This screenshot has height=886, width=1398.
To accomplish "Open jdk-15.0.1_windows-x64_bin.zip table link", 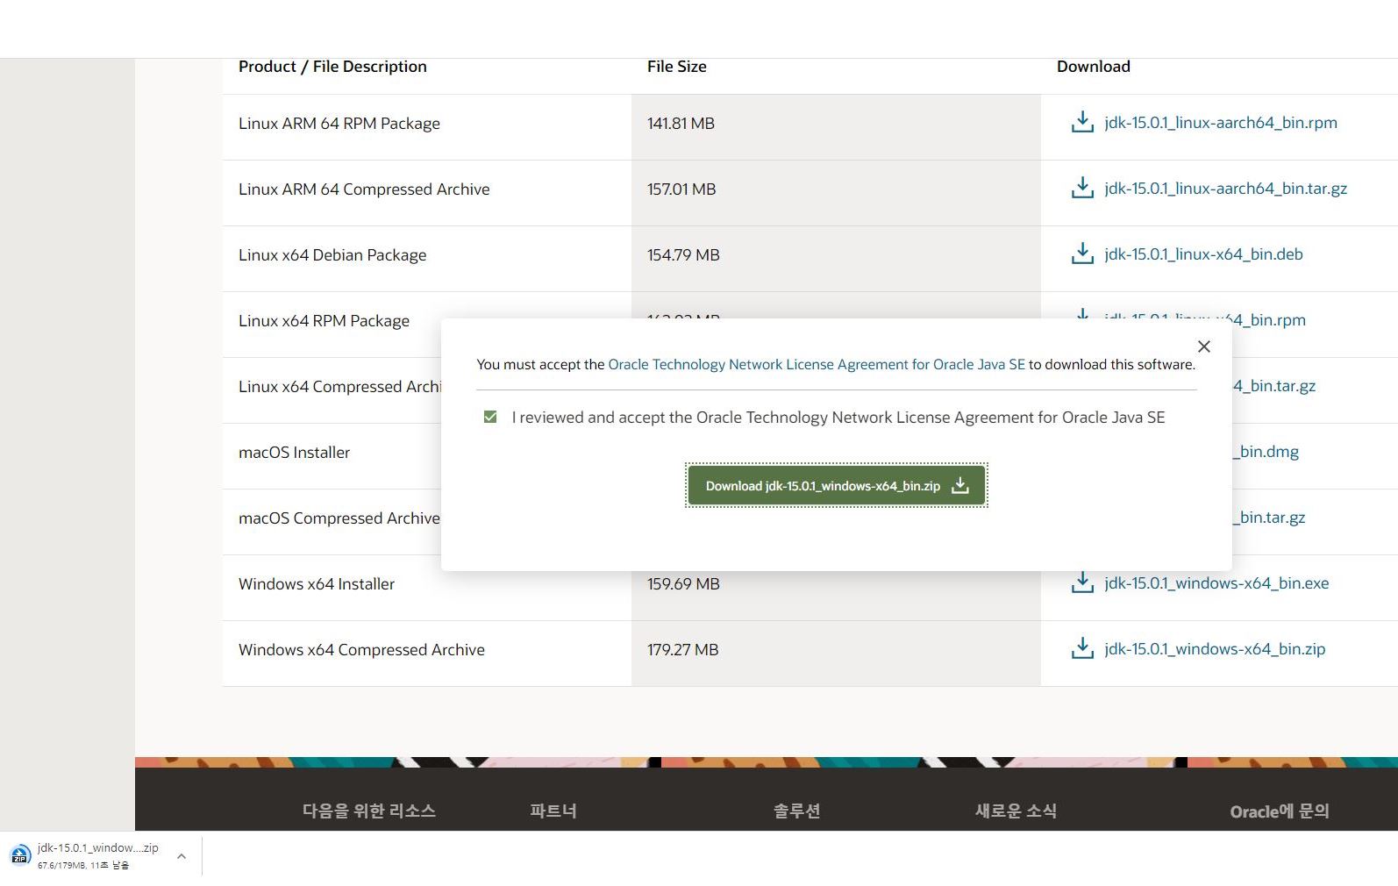I will tap(1215, 649).
